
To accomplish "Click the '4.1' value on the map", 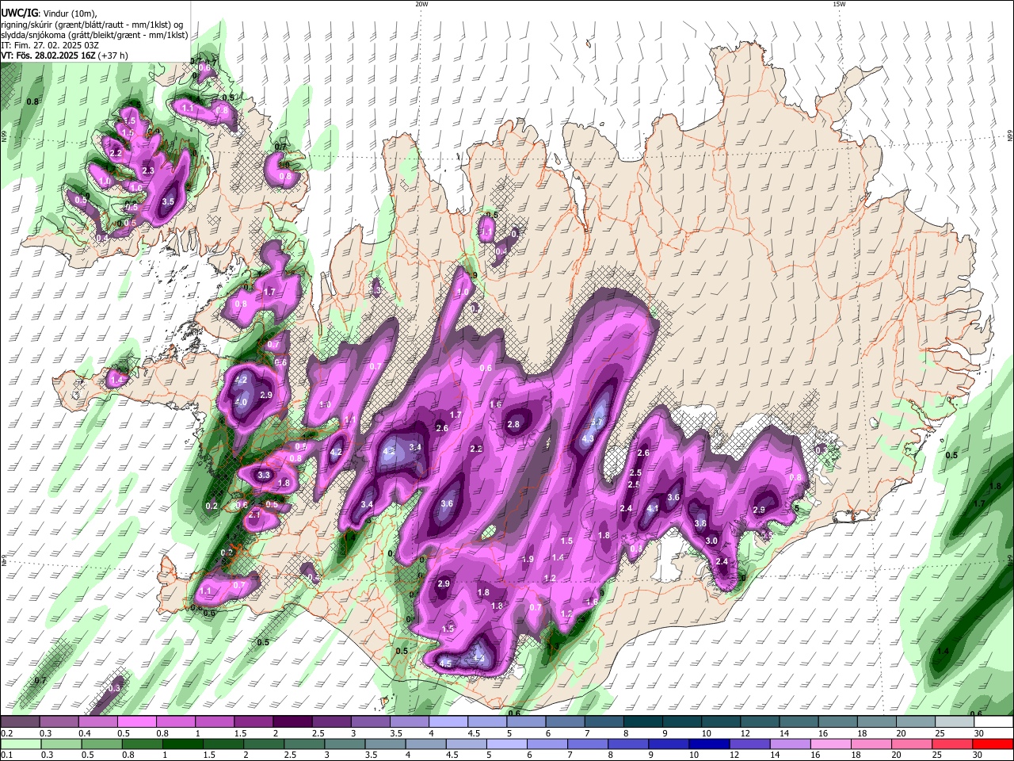I will (x=654, y=509).
